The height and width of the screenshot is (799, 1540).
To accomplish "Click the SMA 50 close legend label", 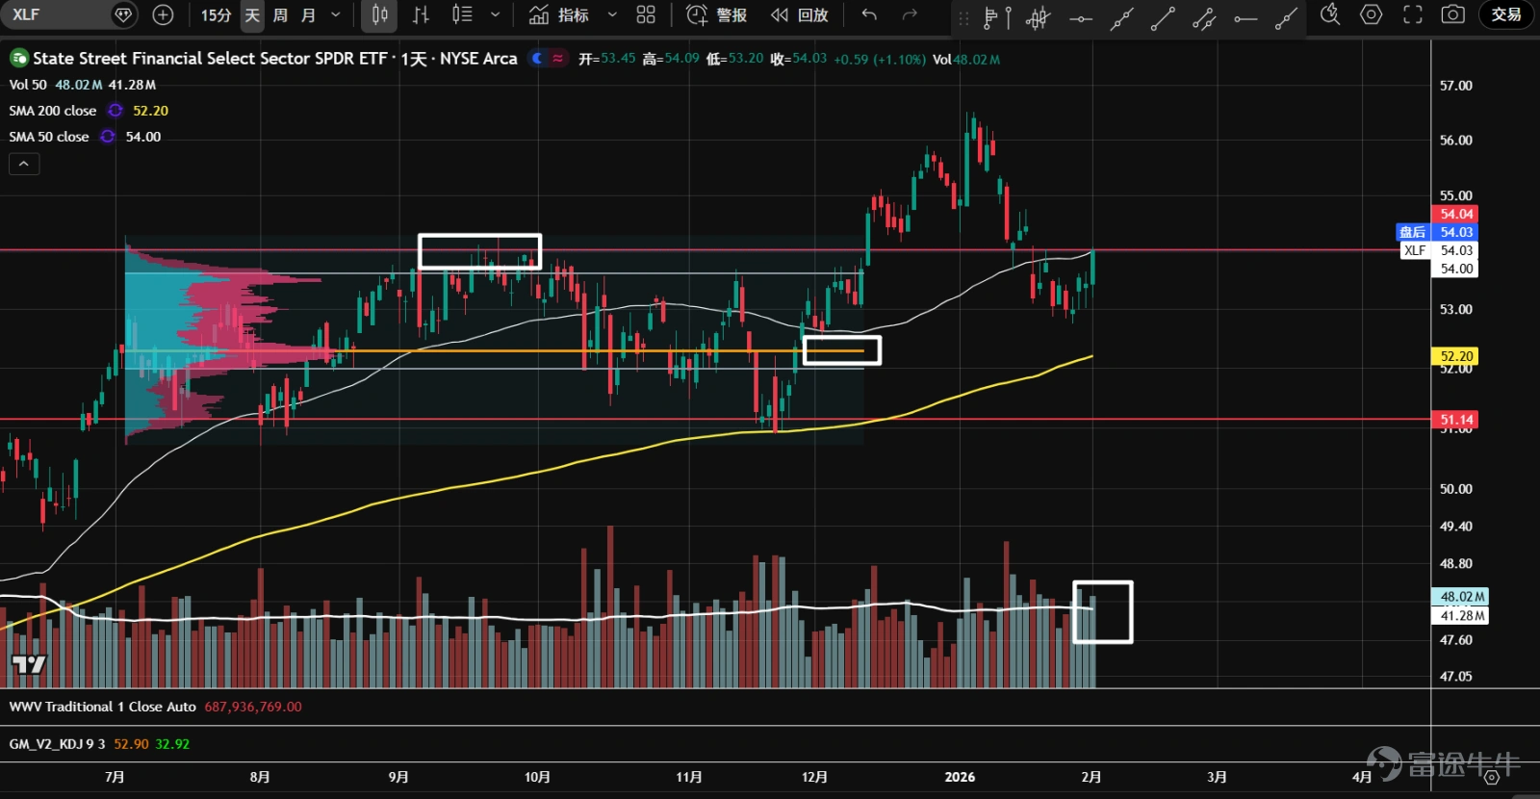I will click(x=49, y=137).
